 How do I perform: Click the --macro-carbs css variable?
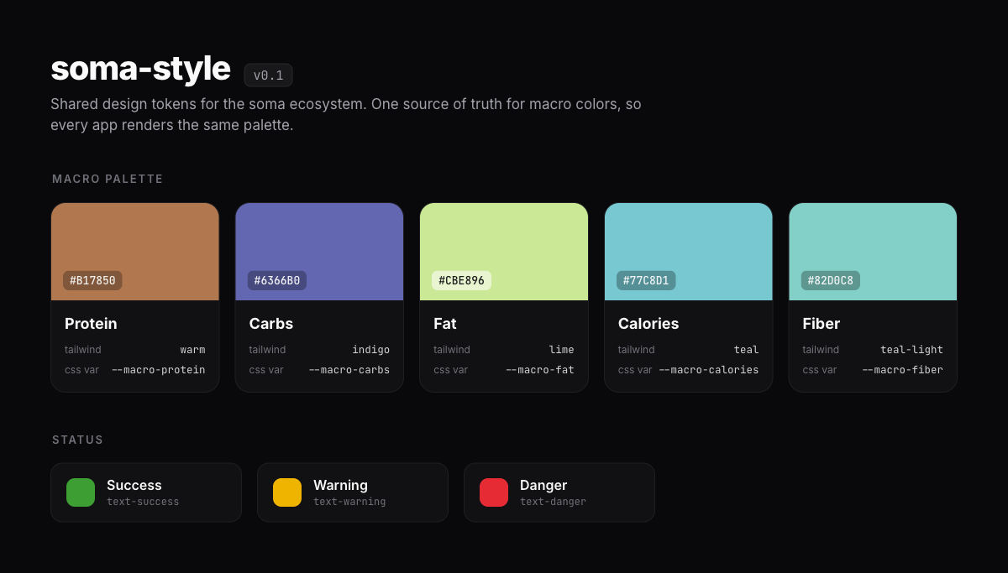349,370
